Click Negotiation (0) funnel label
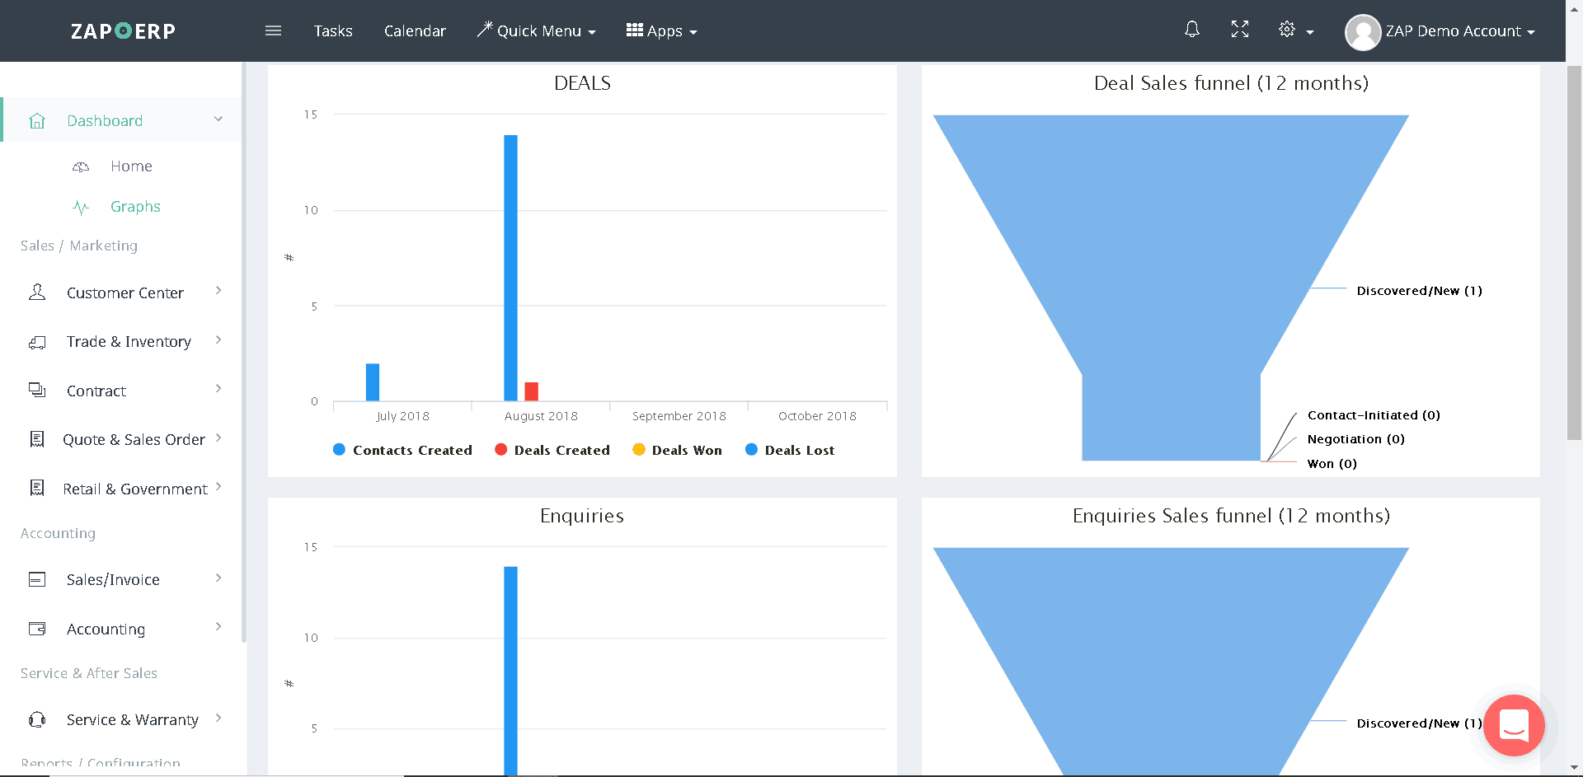Viewport: 1583px width, 777px height. 1356,439
